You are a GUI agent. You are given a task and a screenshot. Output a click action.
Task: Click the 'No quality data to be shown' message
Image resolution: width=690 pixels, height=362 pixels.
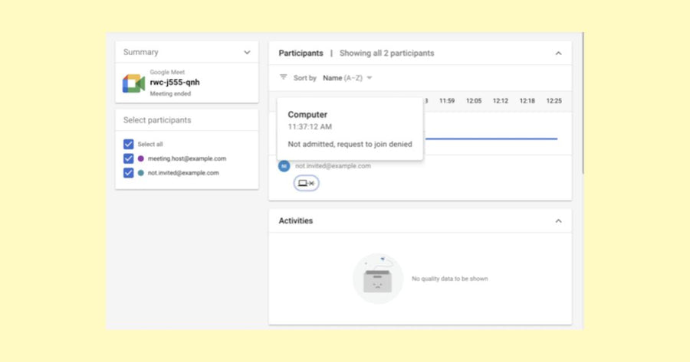point(450,279)
